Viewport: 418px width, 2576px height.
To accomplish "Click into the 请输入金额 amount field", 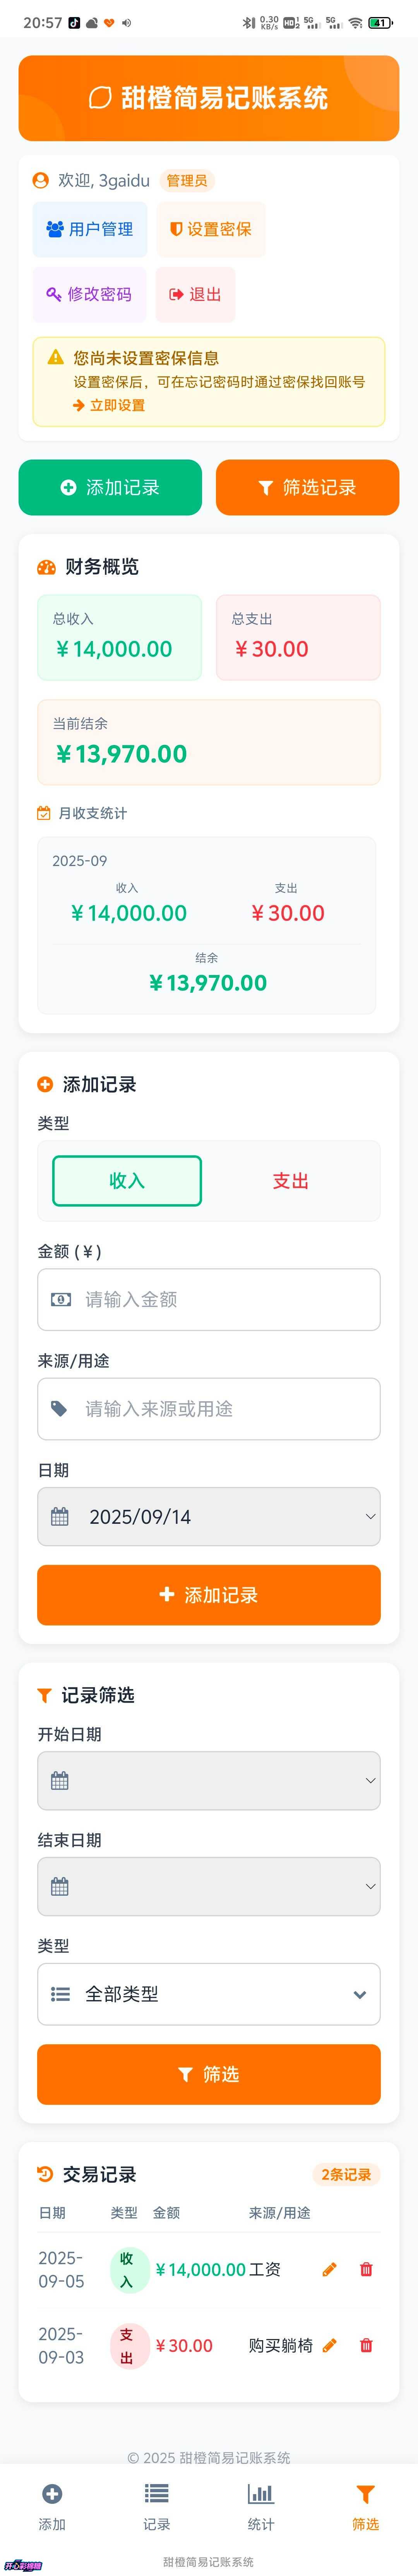I will [209, 1299].
